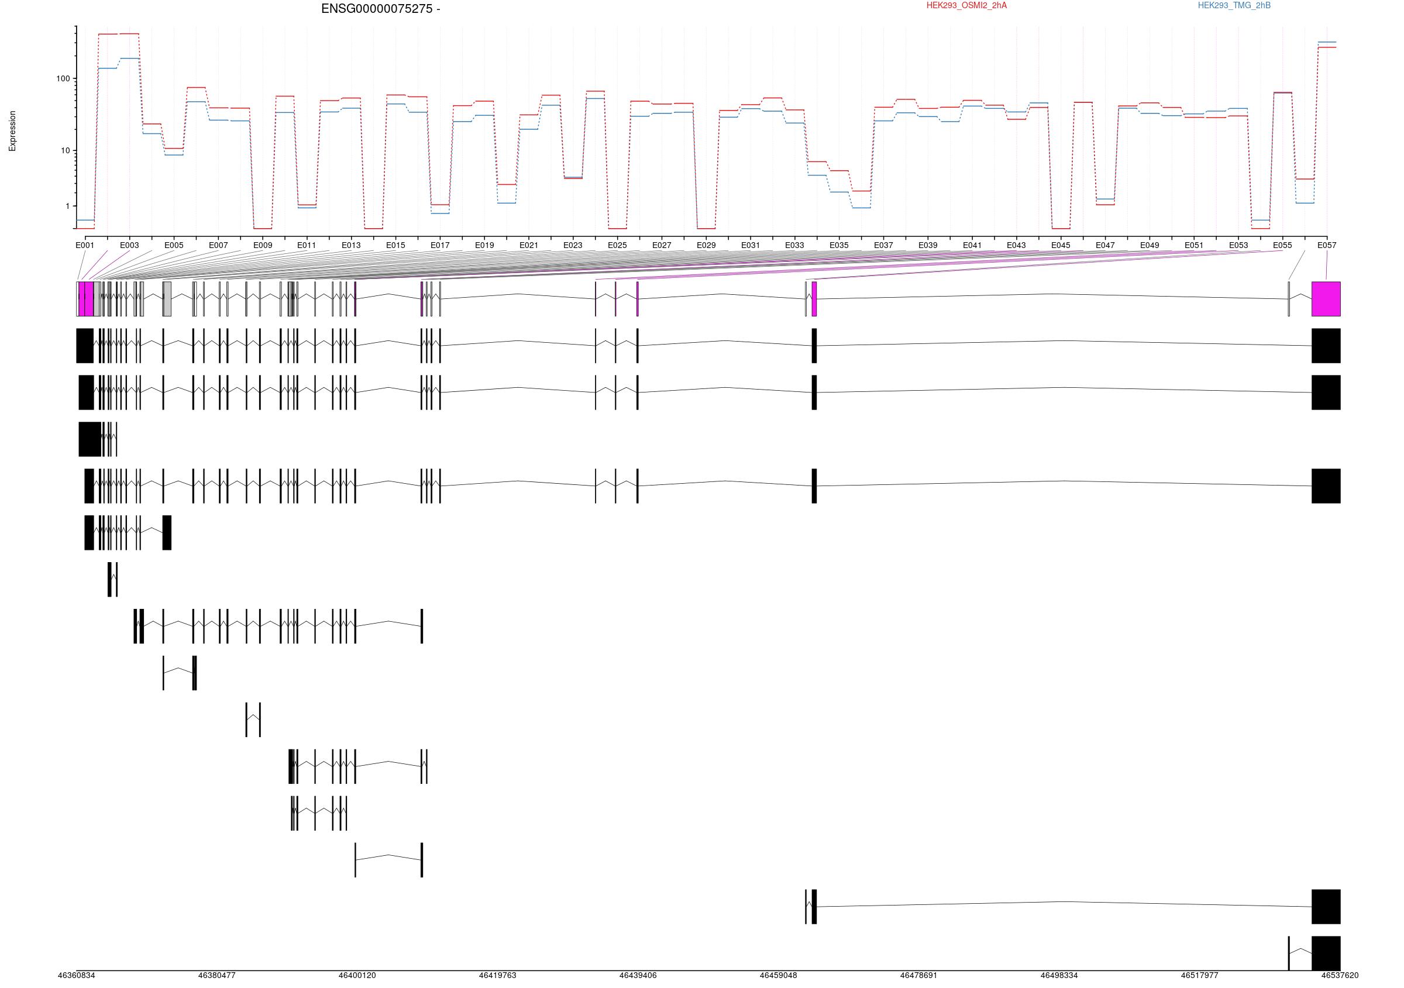
Task: Click exon label E035
Action: [x=839, y=245]
